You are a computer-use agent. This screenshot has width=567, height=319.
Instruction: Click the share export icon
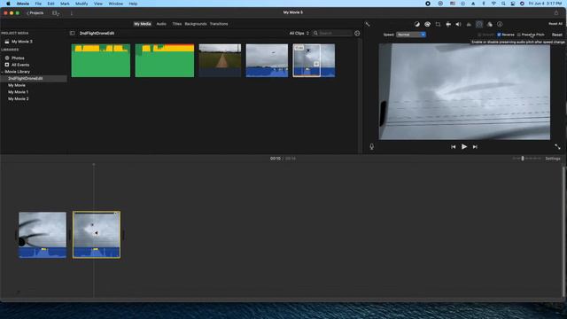point(556,12)
